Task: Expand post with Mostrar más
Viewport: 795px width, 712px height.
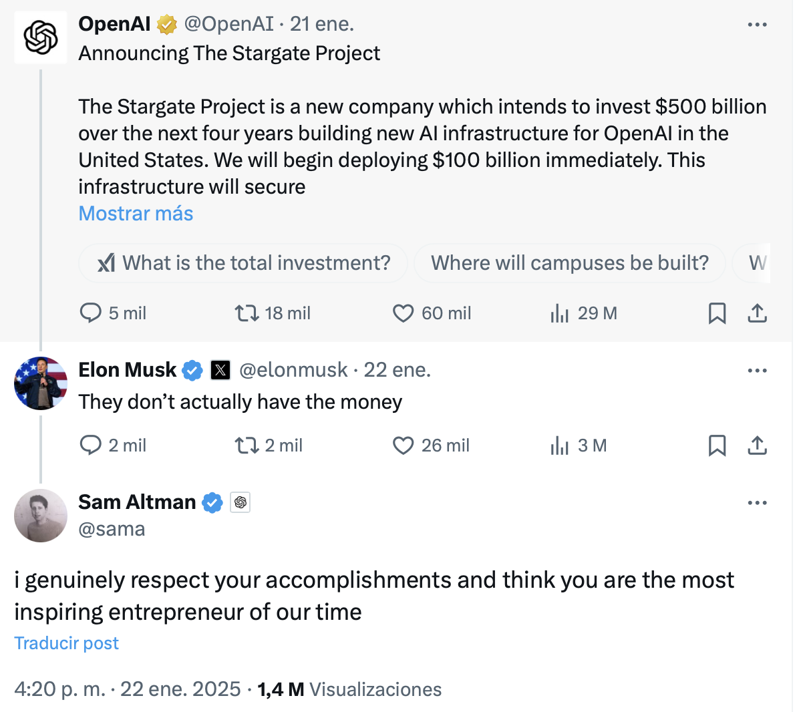Action: point(136,214)
